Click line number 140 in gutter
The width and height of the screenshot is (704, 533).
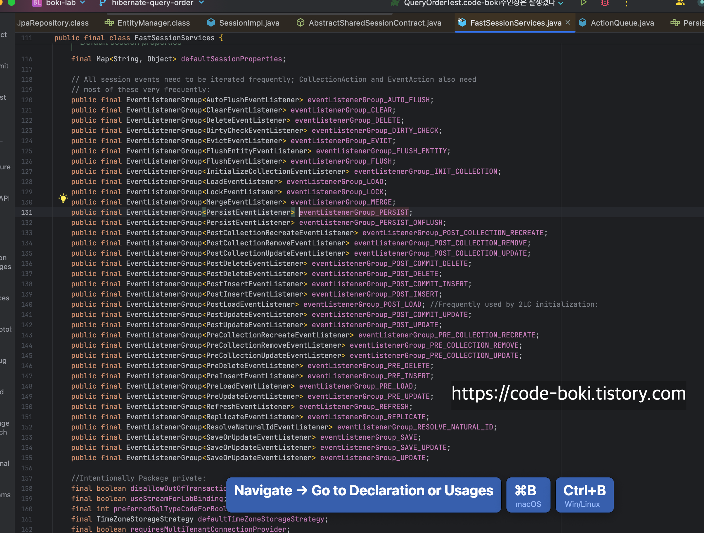click(27, 305)
